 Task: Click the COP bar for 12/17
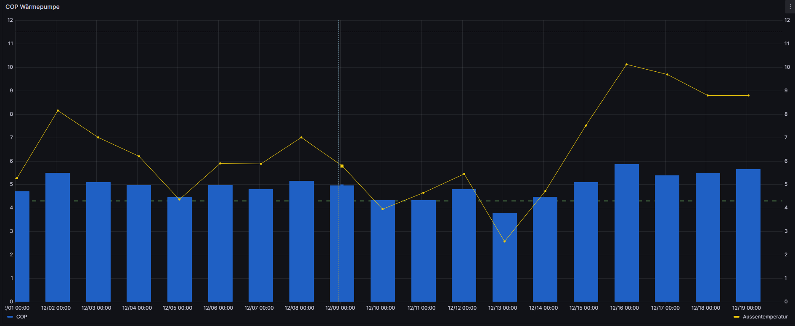pyautogui.click(x=667, y=238)
